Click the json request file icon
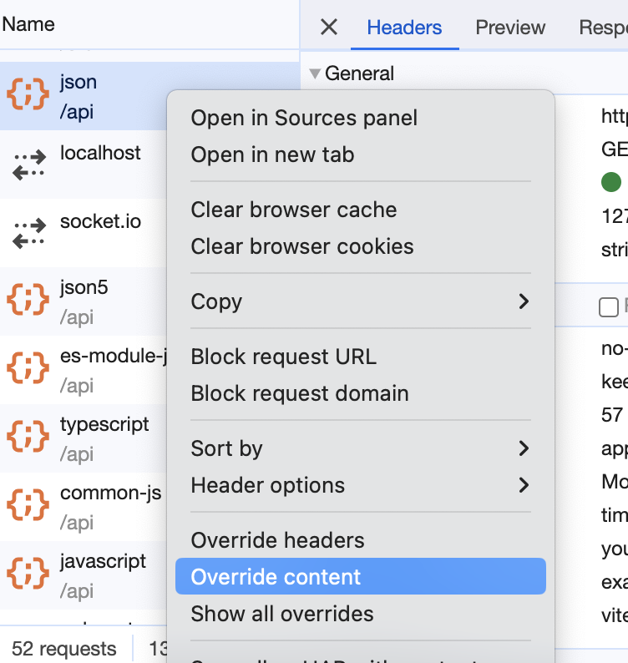 pos(28,95)
